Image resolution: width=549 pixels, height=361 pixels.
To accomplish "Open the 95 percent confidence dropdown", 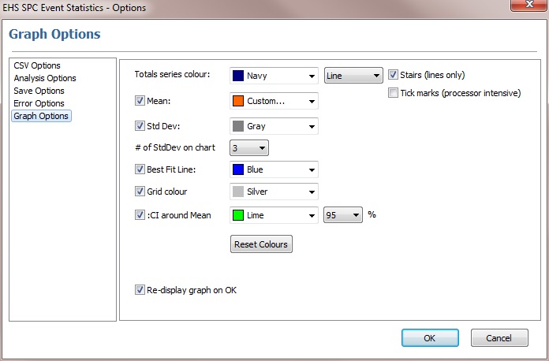I will pyautogui.click(x=343, y=215).
